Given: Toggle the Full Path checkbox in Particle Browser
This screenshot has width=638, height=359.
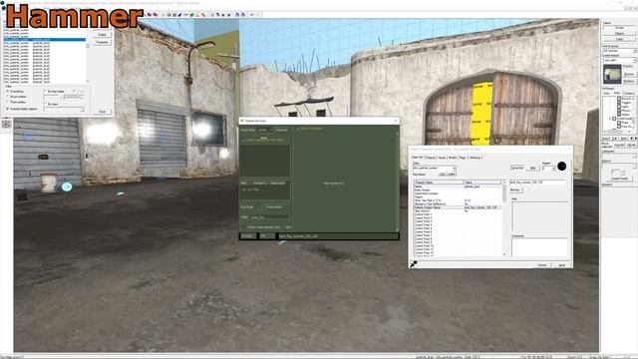Looking at the screenshot, I should 259,207.
